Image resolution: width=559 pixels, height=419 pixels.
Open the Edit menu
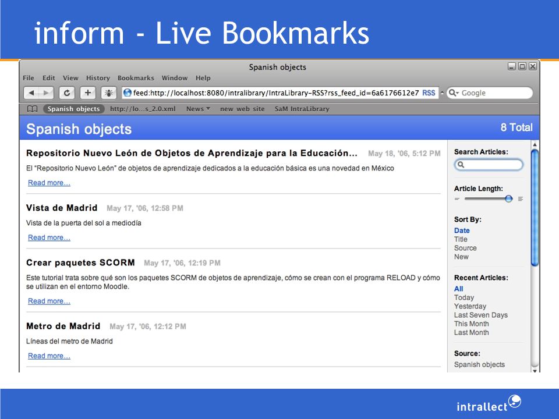pyautogui.click(x=49, y=78)
